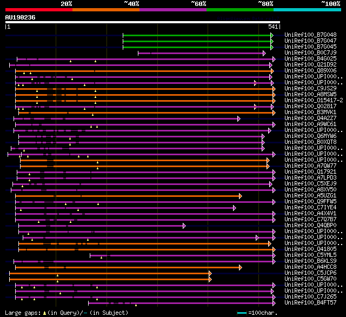Select the UniRef100_Q4QBP0 label
The width and height of the screenshot is (346, 317).
pyautogui.click(x=310, y=225)
